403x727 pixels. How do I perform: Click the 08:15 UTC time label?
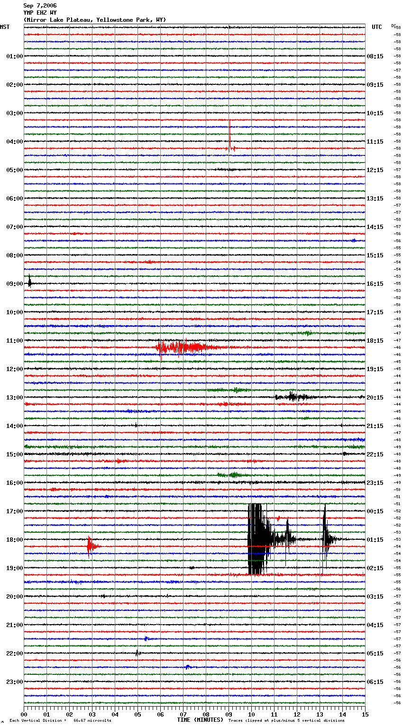pyautogui.click(x=375, y=56)
